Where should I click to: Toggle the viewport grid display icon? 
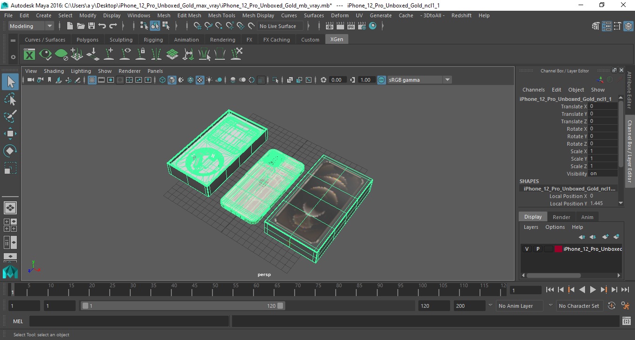tap(92, 80)
